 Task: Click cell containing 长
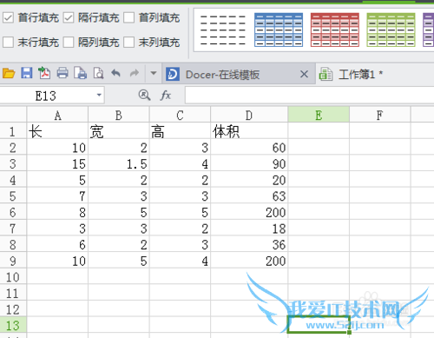(x=57, y=131)
